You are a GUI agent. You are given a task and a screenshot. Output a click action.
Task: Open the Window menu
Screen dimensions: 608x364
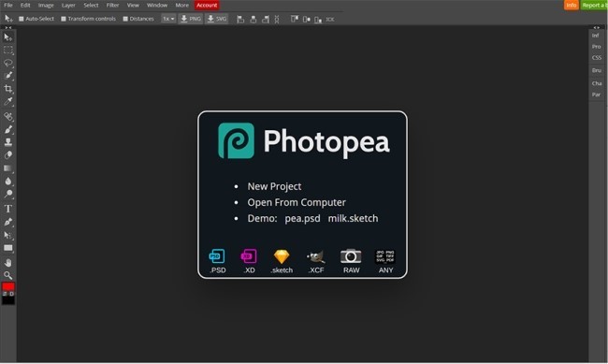pos(157,5)
